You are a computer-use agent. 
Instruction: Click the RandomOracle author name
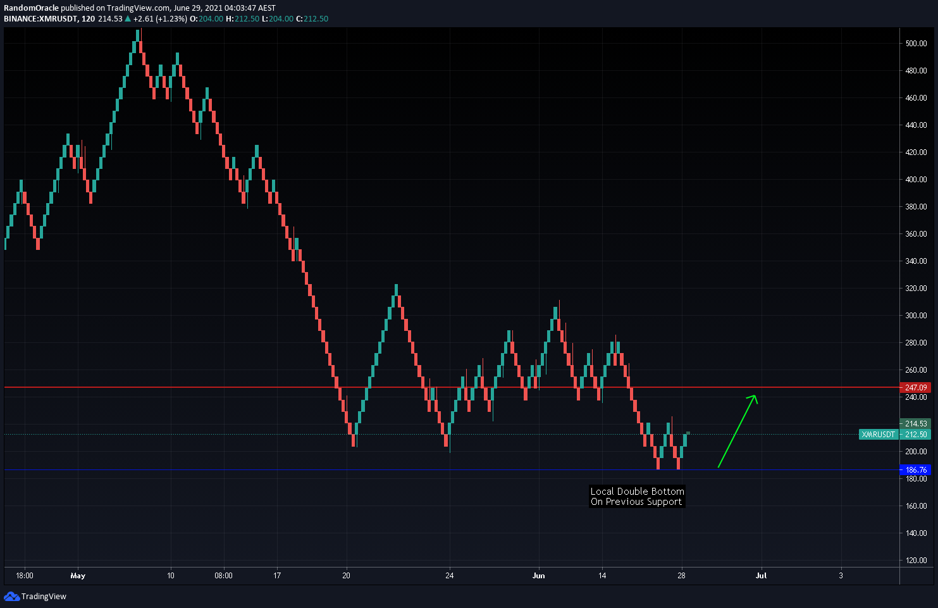[31, 8]
